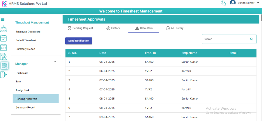Expand the Sunith Kumar account dropdown arrow

pyautogui.click(x=258, y=3)
